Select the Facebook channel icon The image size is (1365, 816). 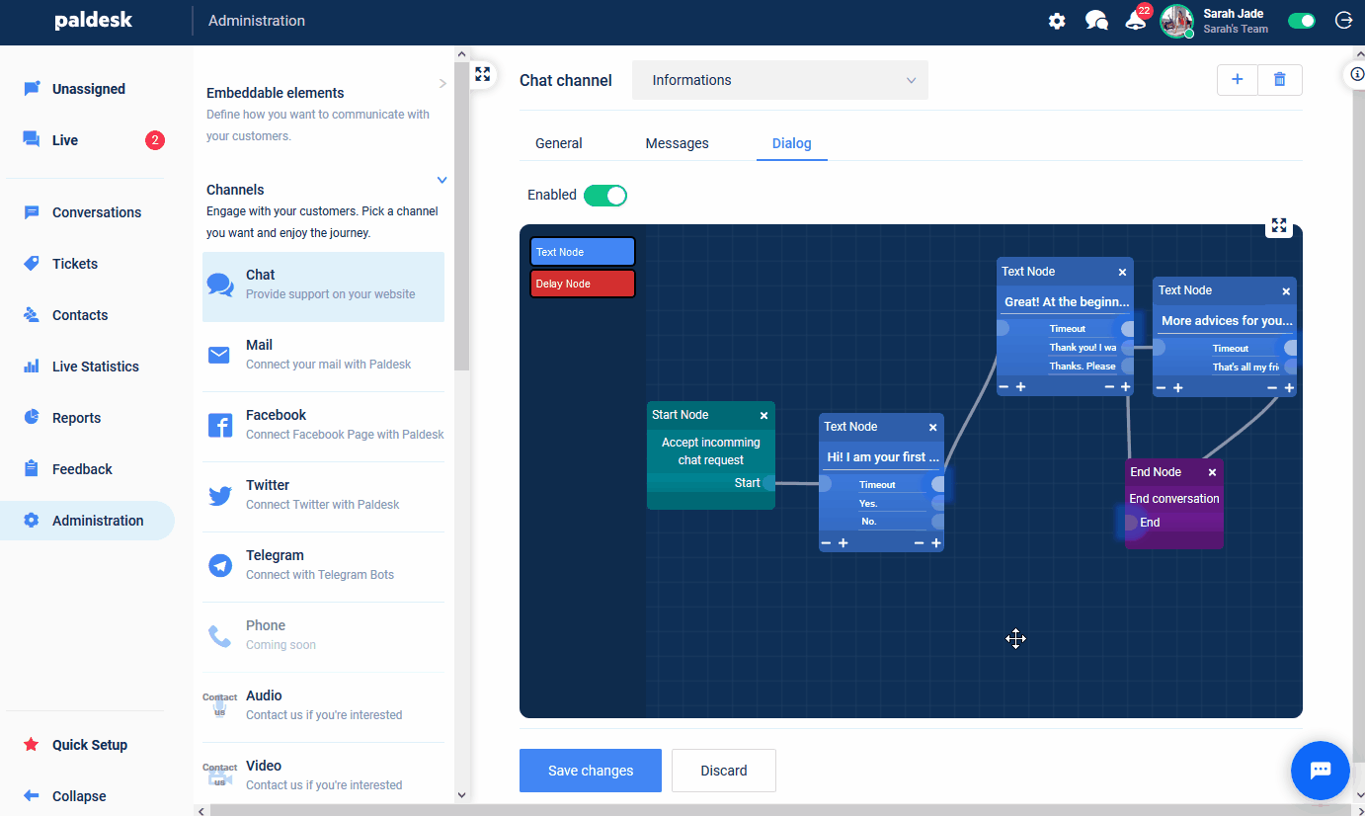point(218,425)
